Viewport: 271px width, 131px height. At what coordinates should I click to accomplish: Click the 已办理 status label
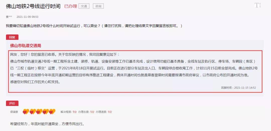71,6
